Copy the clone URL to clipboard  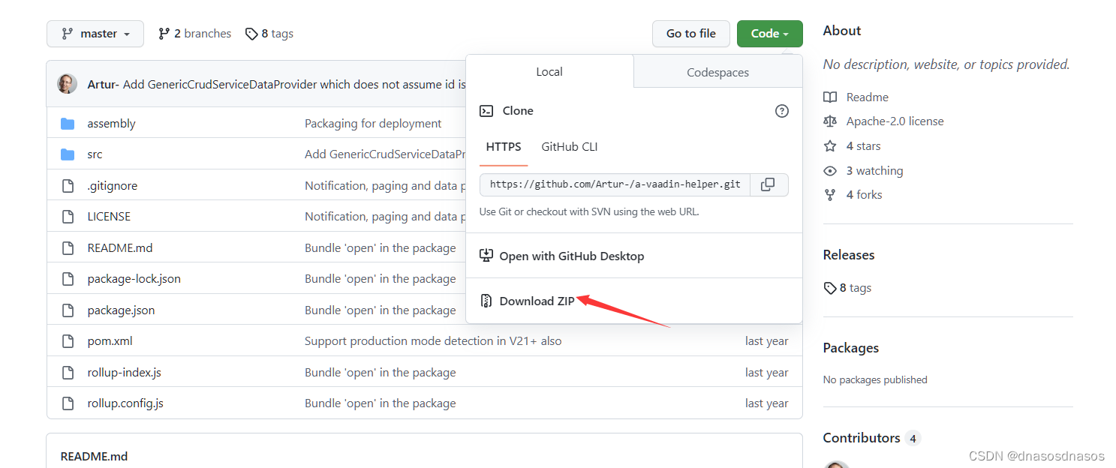769,184
